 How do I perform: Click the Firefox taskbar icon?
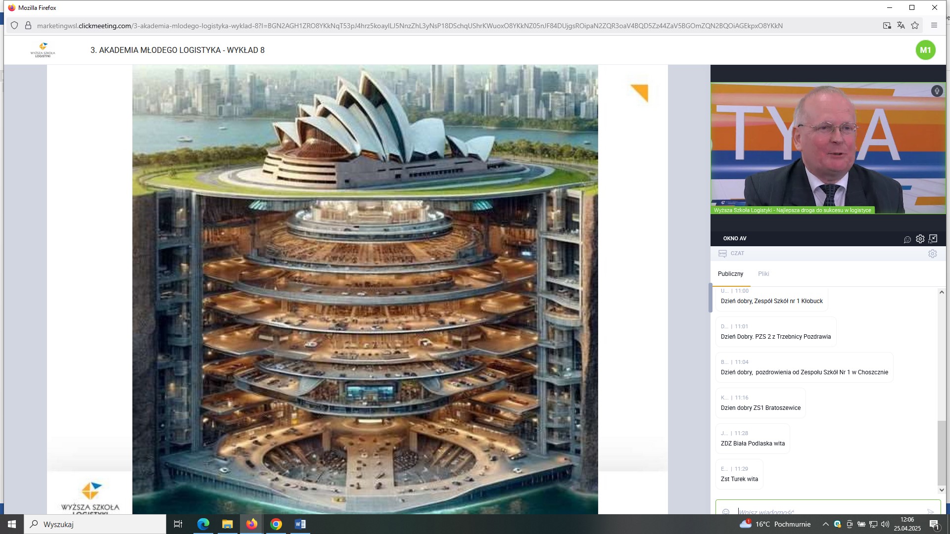(252, 524)
